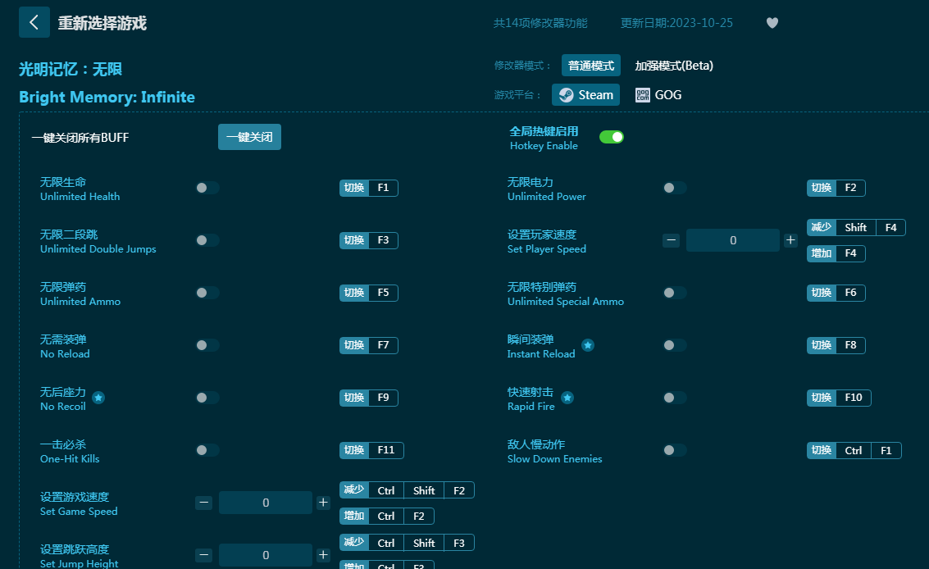Enable Unlimited Power toggle

675,188
